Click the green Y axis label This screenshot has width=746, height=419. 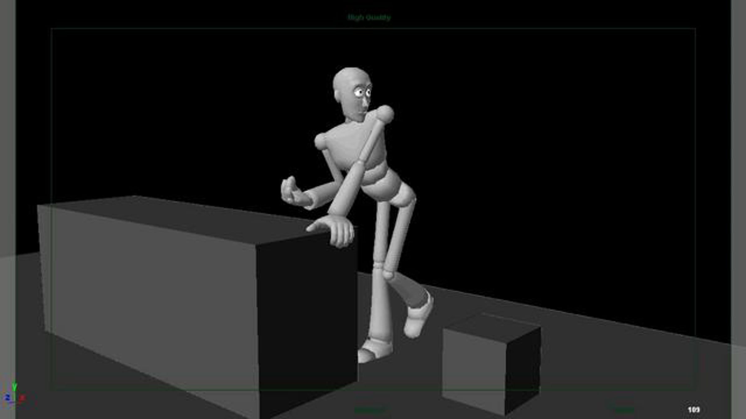(14, 386)
